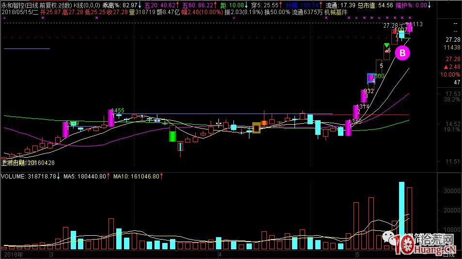Click the 14.52 price axis label
The image size is (462, 259).
tap(453, 124)
